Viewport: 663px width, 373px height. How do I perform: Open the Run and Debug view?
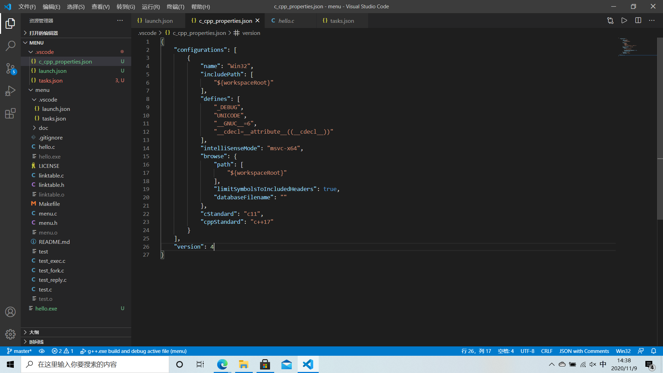(x=10, y=91)
